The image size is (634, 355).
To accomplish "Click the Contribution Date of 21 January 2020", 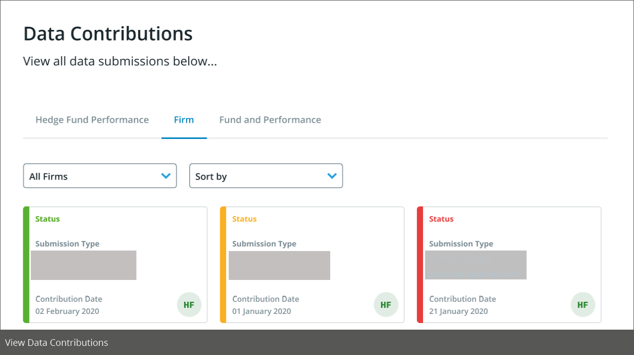I will click(x=459, y=311).
